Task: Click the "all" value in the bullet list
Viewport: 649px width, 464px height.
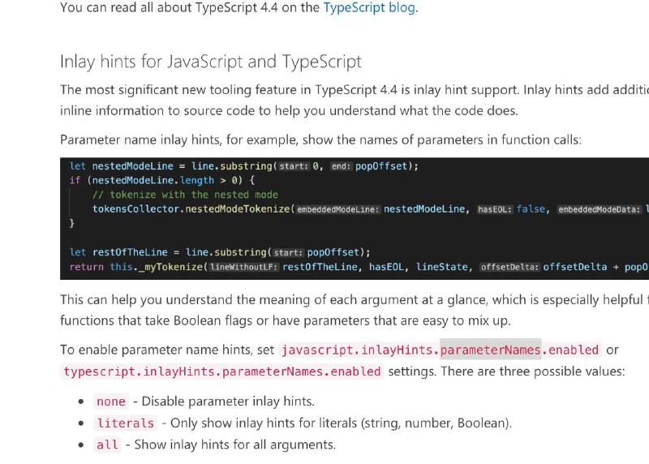Action: click(x=107, y=445)
